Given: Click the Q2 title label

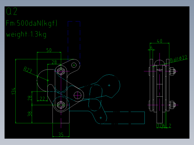Looking at the screenshot, I should (12, 11).
